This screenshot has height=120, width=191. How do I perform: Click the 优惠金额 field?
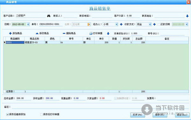point(79,98)
